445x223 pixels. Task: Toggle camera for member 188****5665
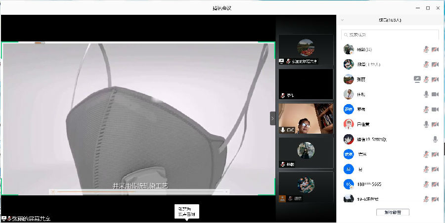(435, 184)
